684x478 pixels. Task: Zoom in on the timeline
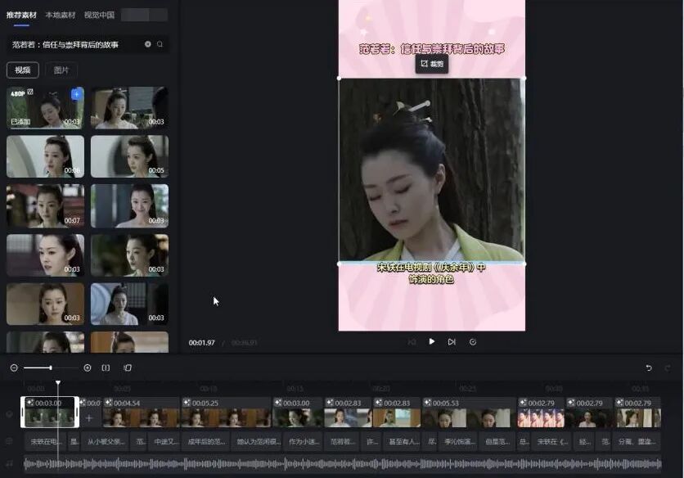87,368
